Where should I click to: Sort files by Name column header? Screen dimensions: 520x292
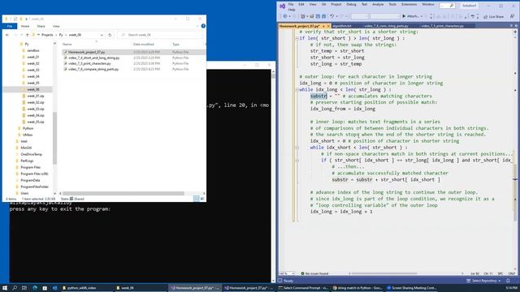point(67,44)
